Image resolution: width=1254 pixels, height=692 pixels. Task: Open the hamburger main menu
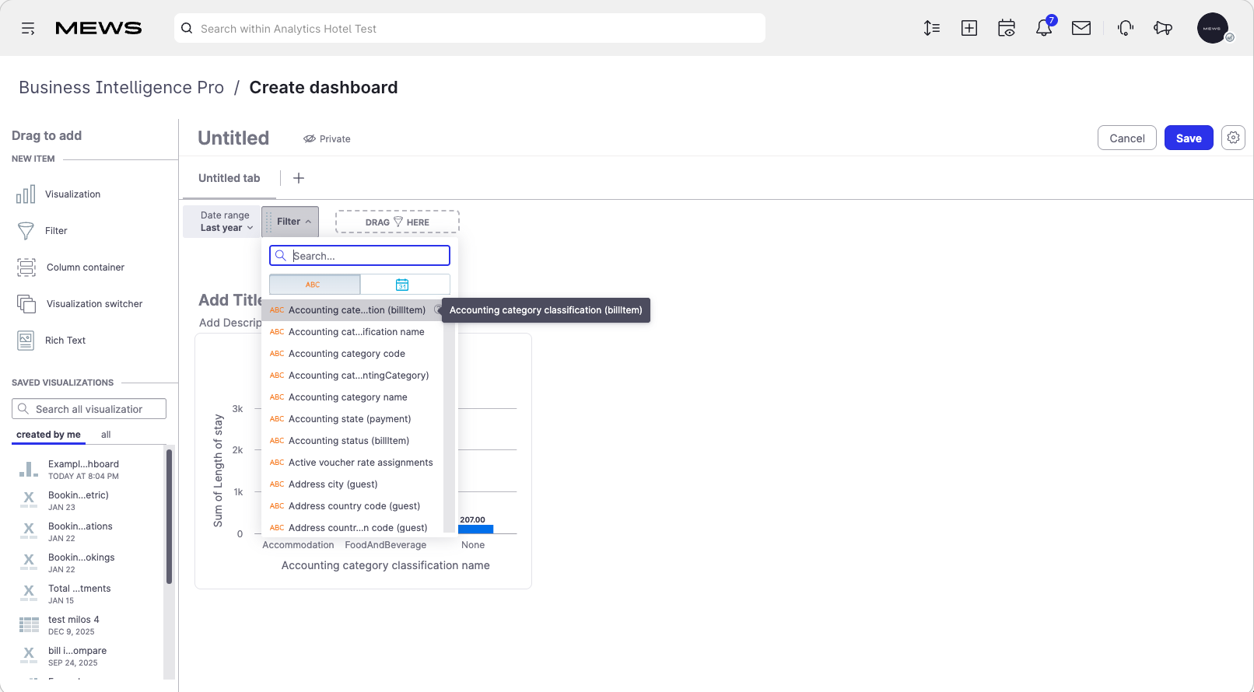click(x=28, y=29)
